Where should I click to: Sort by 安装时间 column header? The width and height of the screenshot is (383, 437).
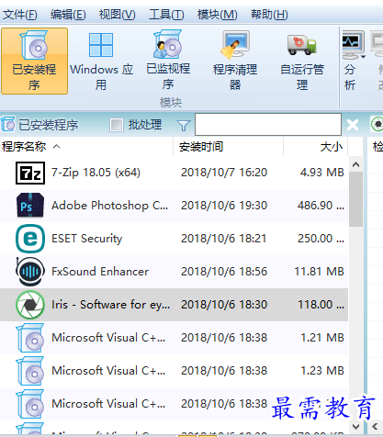pos(228,147)
